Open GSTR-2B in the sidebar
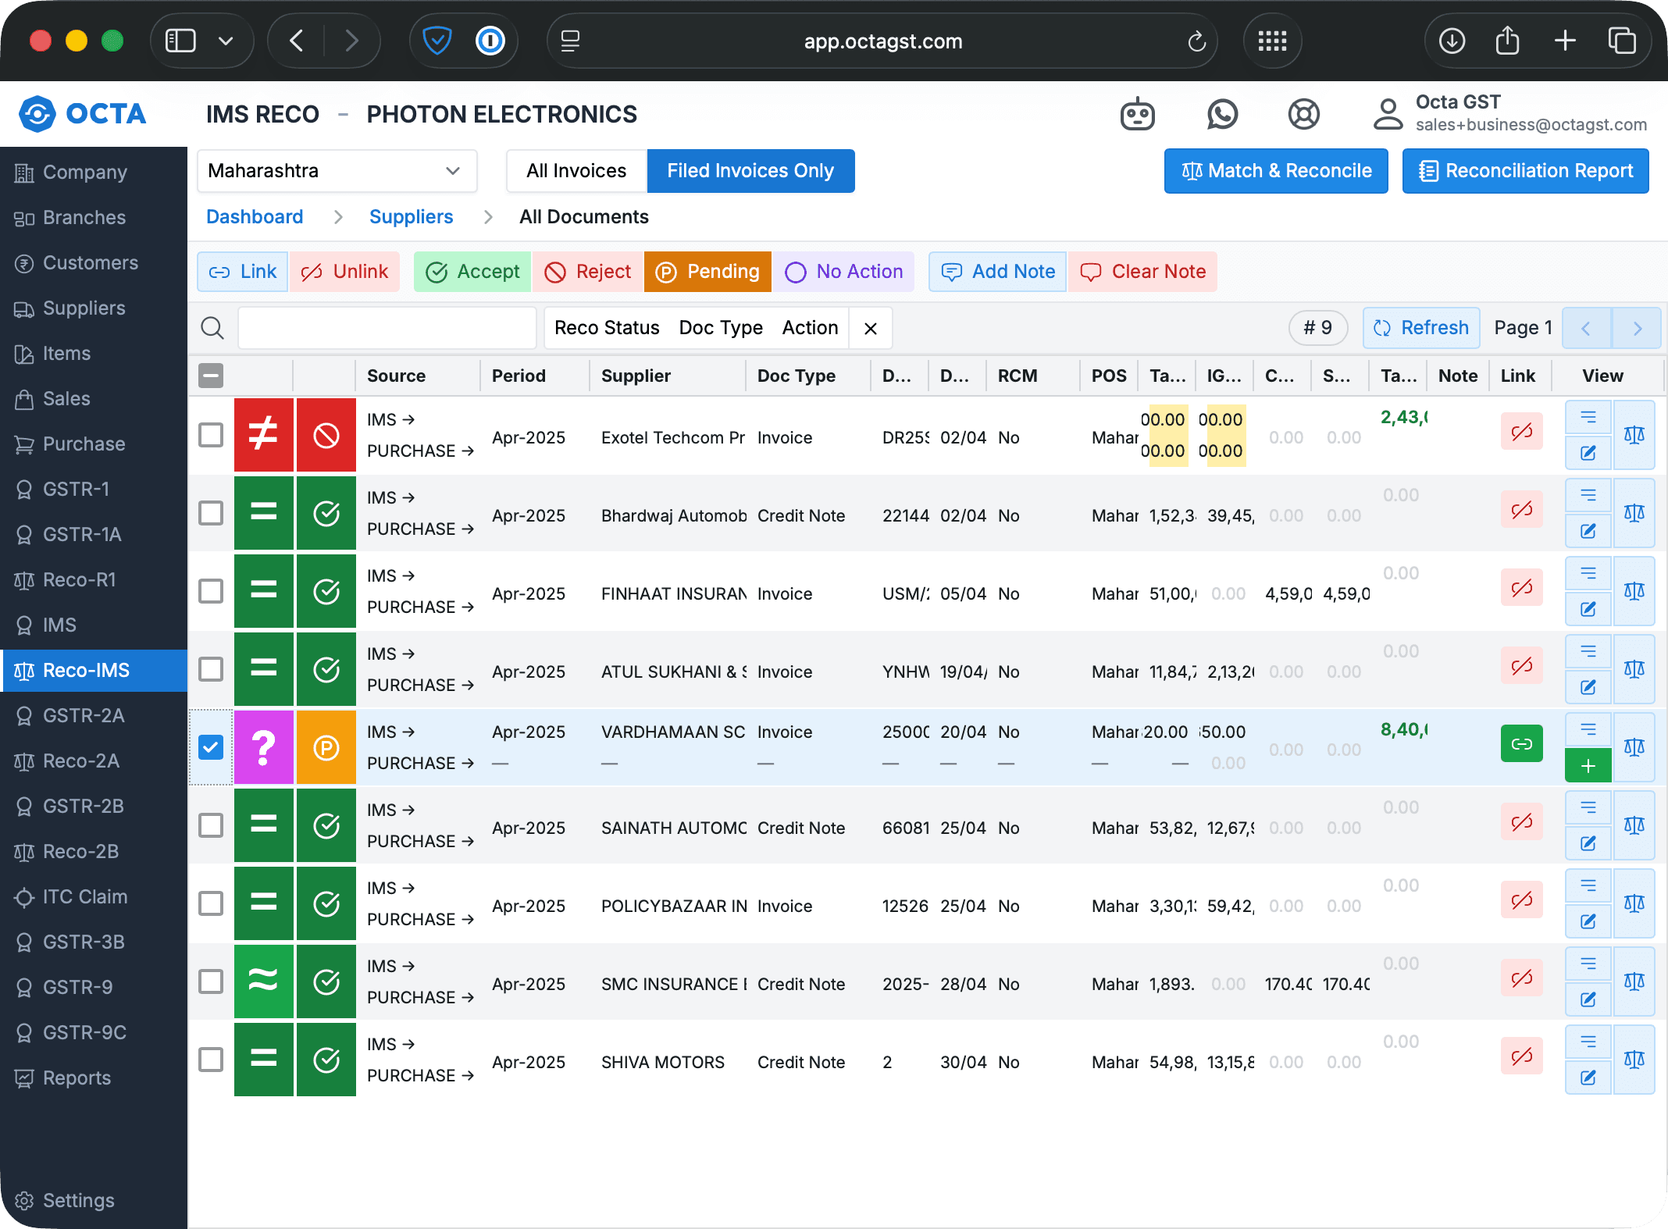 tap(83, 806)
